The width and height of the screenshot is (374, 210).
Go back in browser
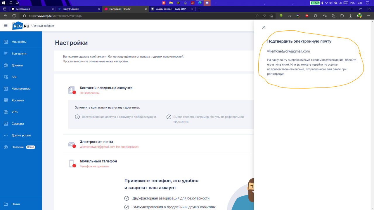(5, 16)
